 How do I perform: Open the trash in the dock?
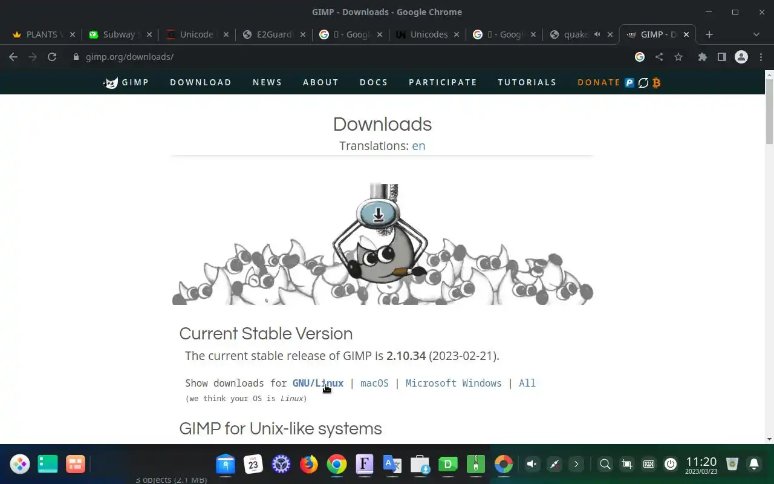(732, 464)
